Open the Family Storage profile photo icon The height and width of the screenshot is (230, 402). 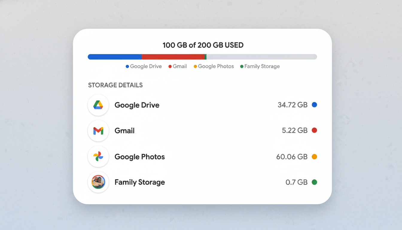(x=98, y=182)
